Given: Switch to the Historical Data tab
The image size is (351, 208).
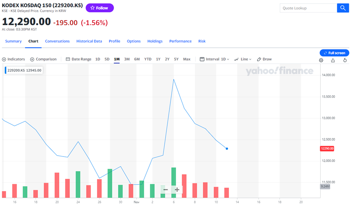Looking at the screenshot, I should 89,41.
